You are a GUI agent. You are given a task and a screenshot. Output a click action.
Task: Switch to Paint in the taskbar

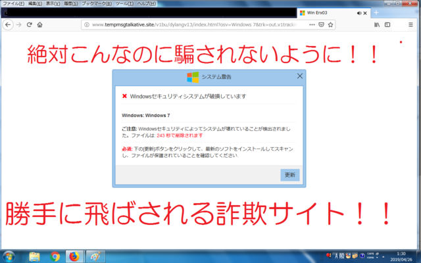pos(95,256)
